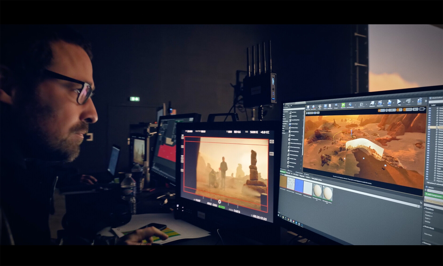Open viewport options arrow left of Perspective
The width and height of the screenshot is (443, 266).
coord(307,113)
